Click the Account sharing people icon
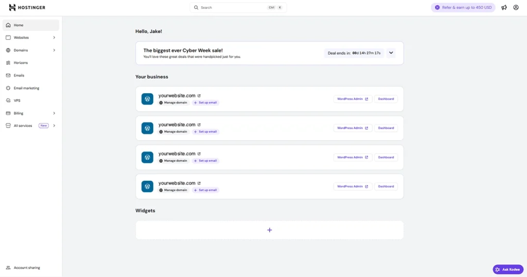Viewport: 527px width, 277px height. 8,268
